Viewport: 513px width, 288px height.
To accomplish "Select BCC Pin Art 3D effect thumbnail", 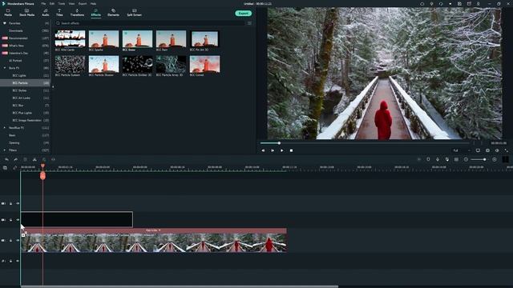I will point(204,39).
